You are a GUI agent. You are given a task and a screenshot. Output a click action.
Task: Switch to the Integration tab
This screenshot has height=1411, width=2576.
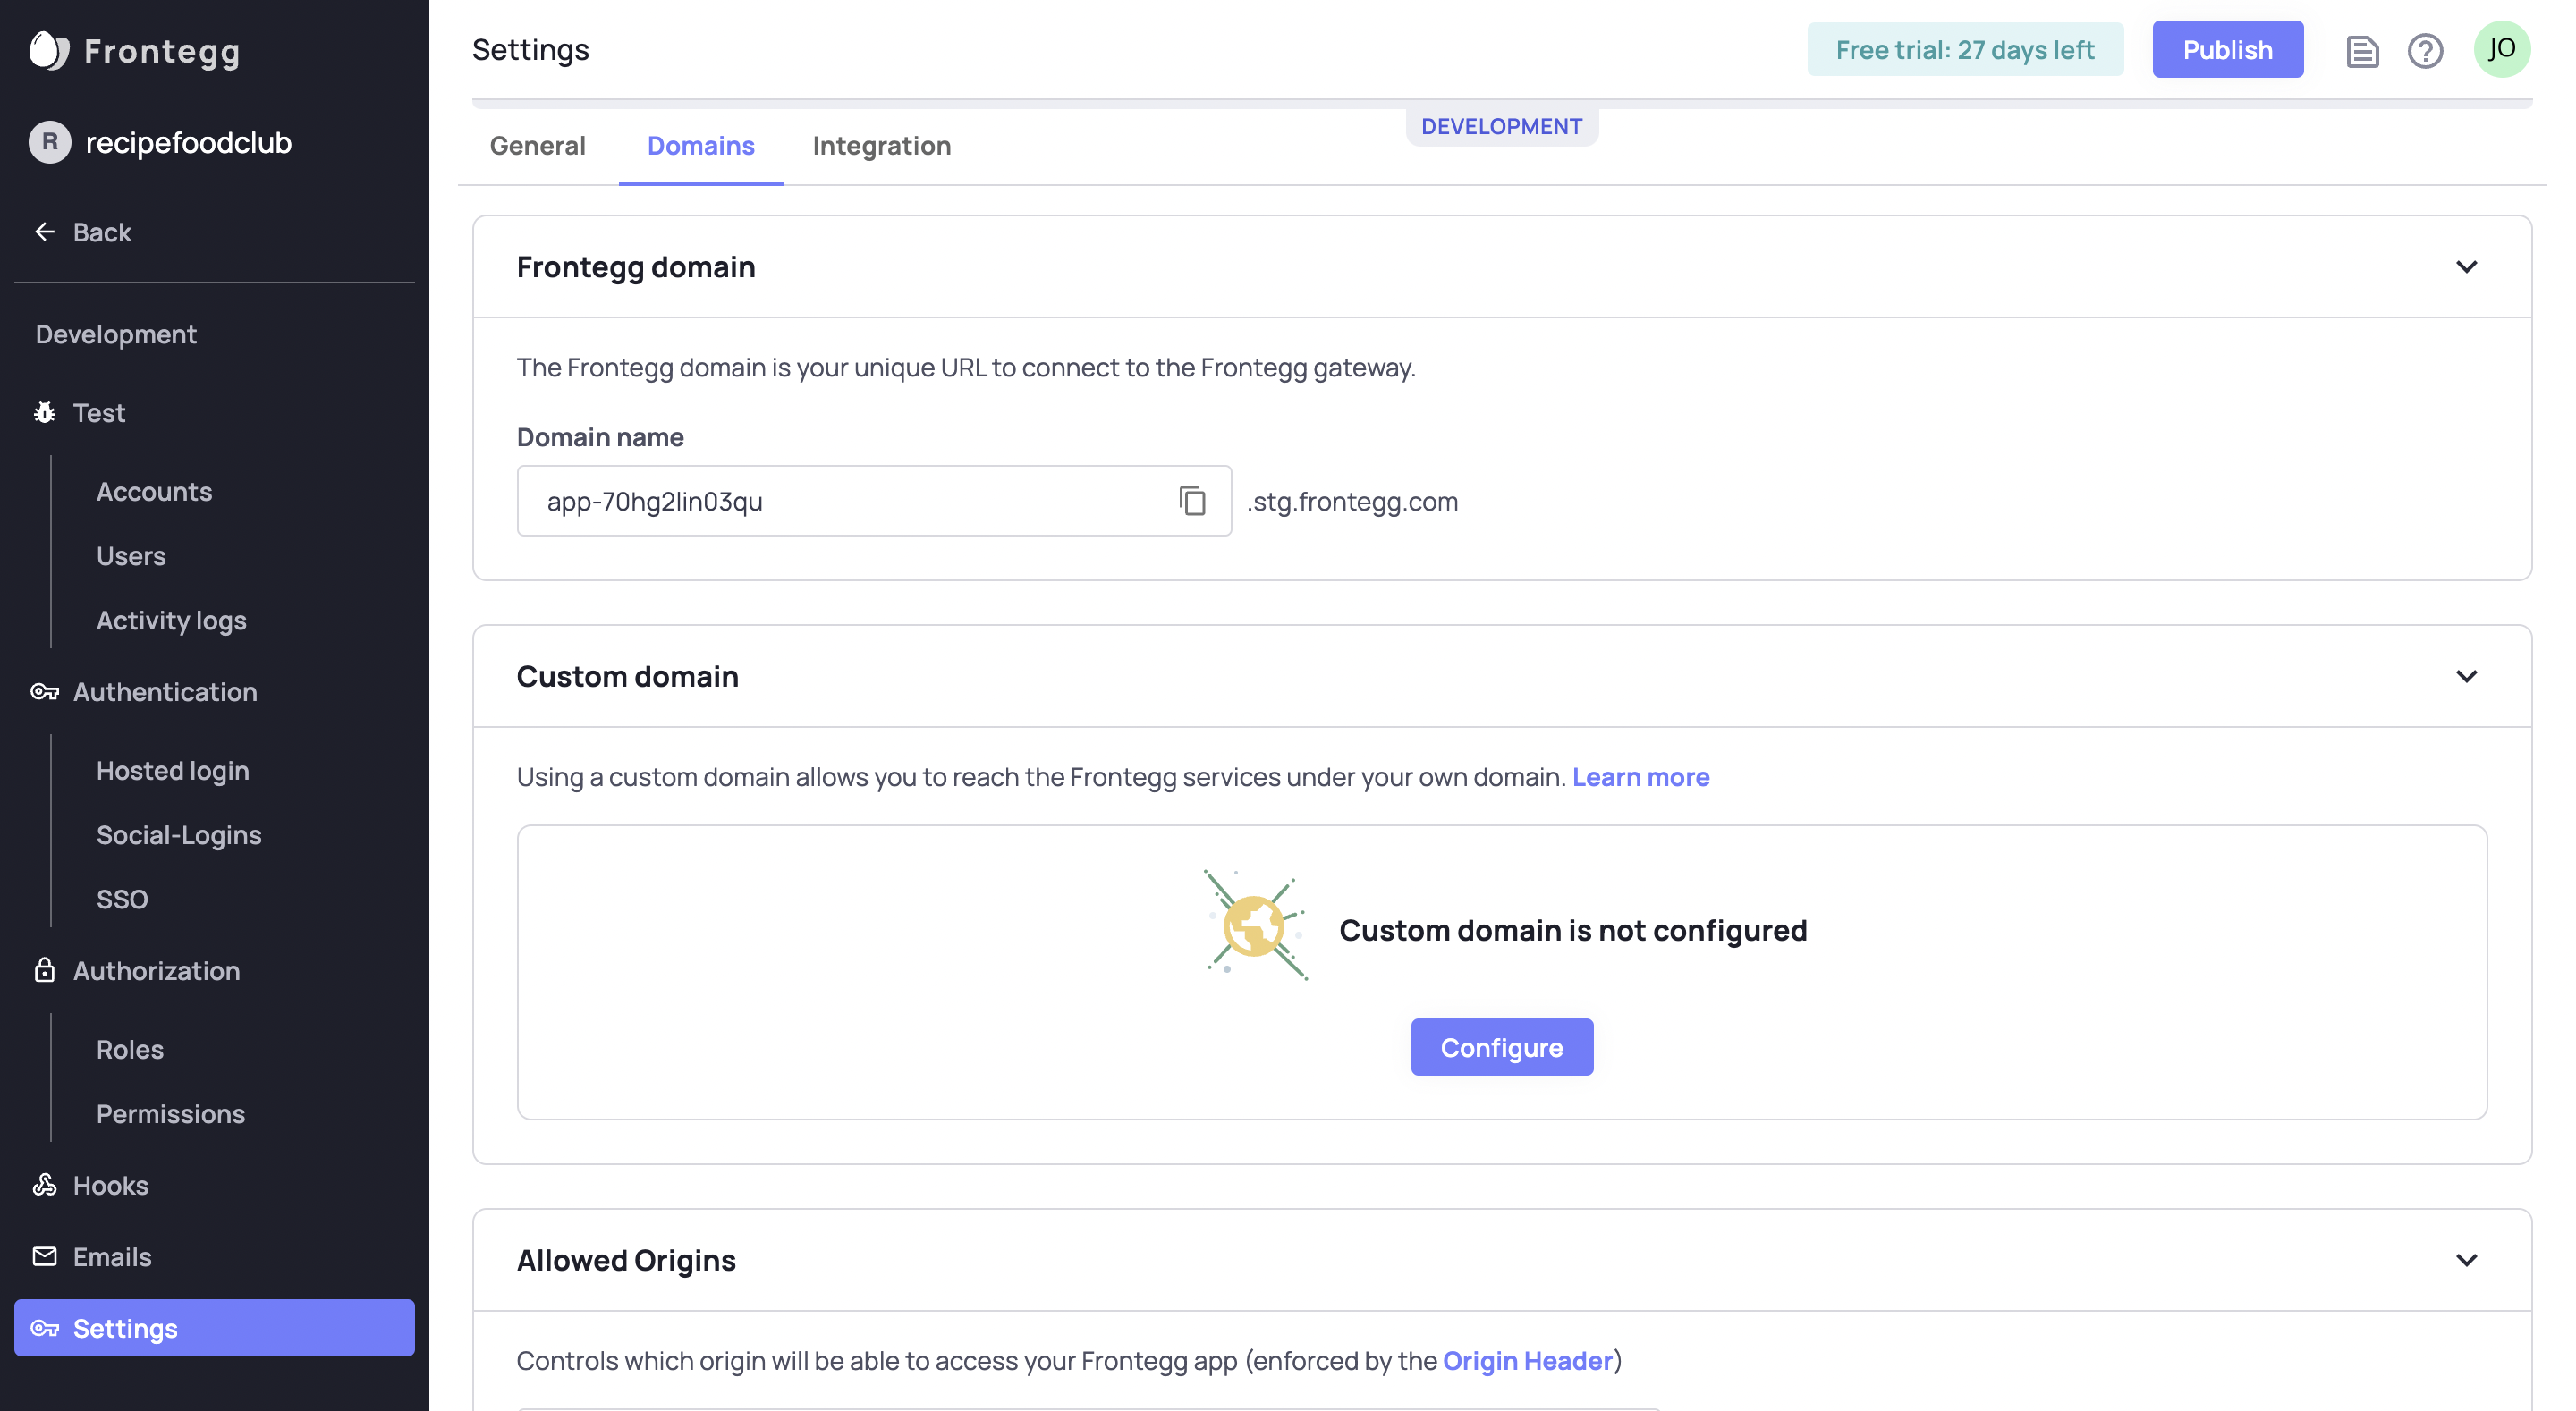pyautogui.click(x=881, y=146)
